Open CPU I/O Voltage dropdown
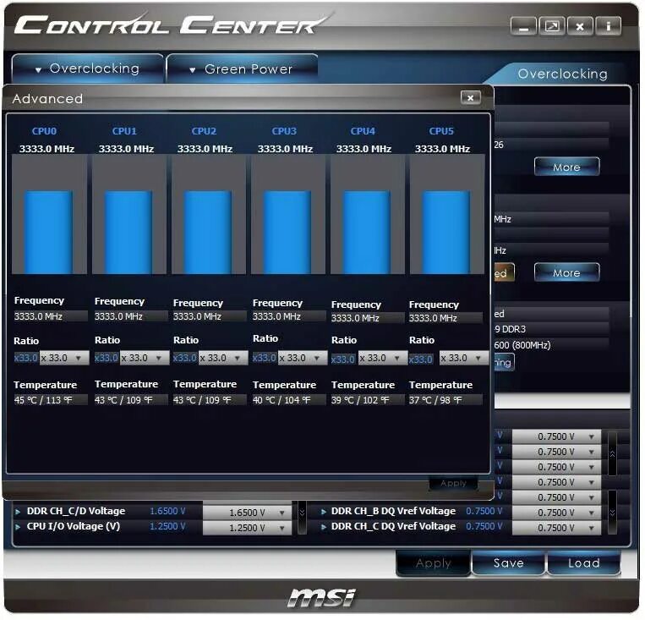 [247, 528]
